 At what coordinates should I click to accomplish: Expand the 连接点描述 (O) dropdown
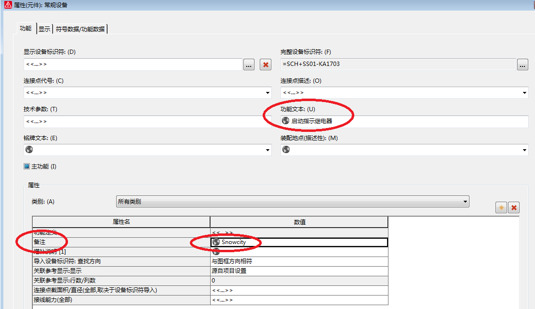point(524,93)
